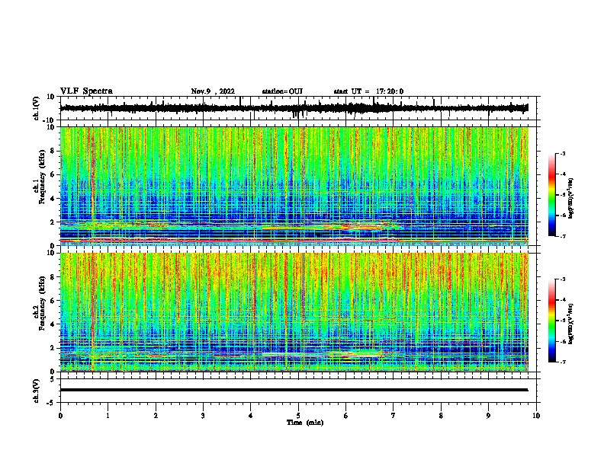Image resolution: width=604 pixels, height=466 pixels.
Task: Click the 'VLF Spectra' title text
Action: click(86, 91)
